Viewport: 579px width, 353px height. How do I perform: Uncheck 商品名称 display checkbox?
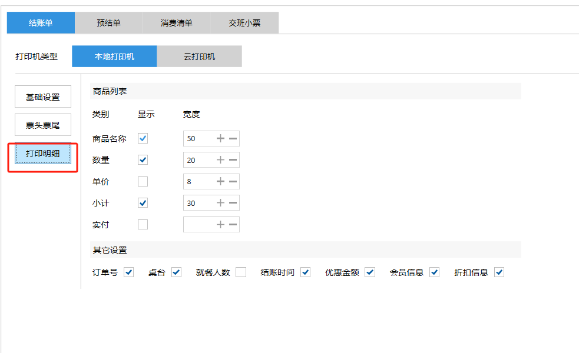click(143, 139)
